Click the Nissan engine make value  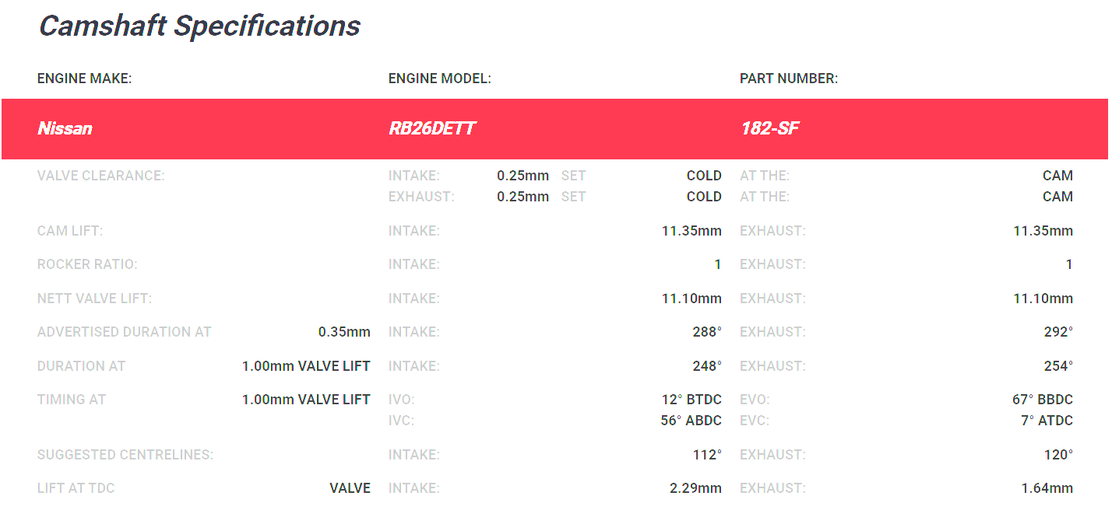pos(65,129)
